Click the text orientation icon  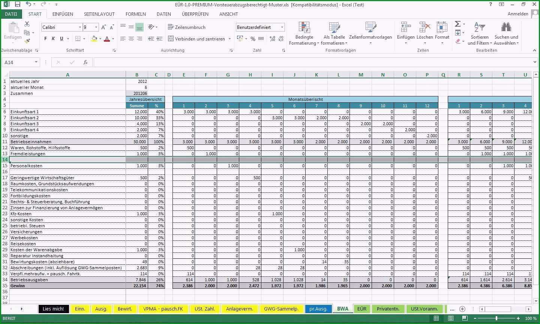[x=151, y=27]
